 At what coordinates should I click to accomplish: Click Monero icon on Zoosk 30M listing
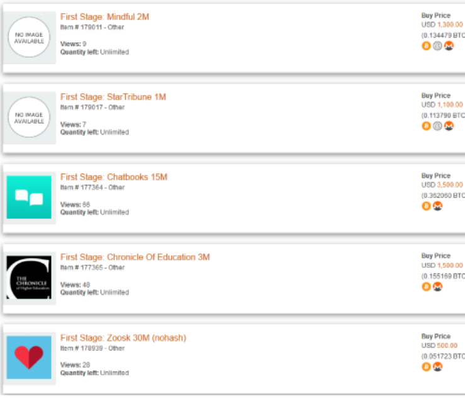(438, 367)
